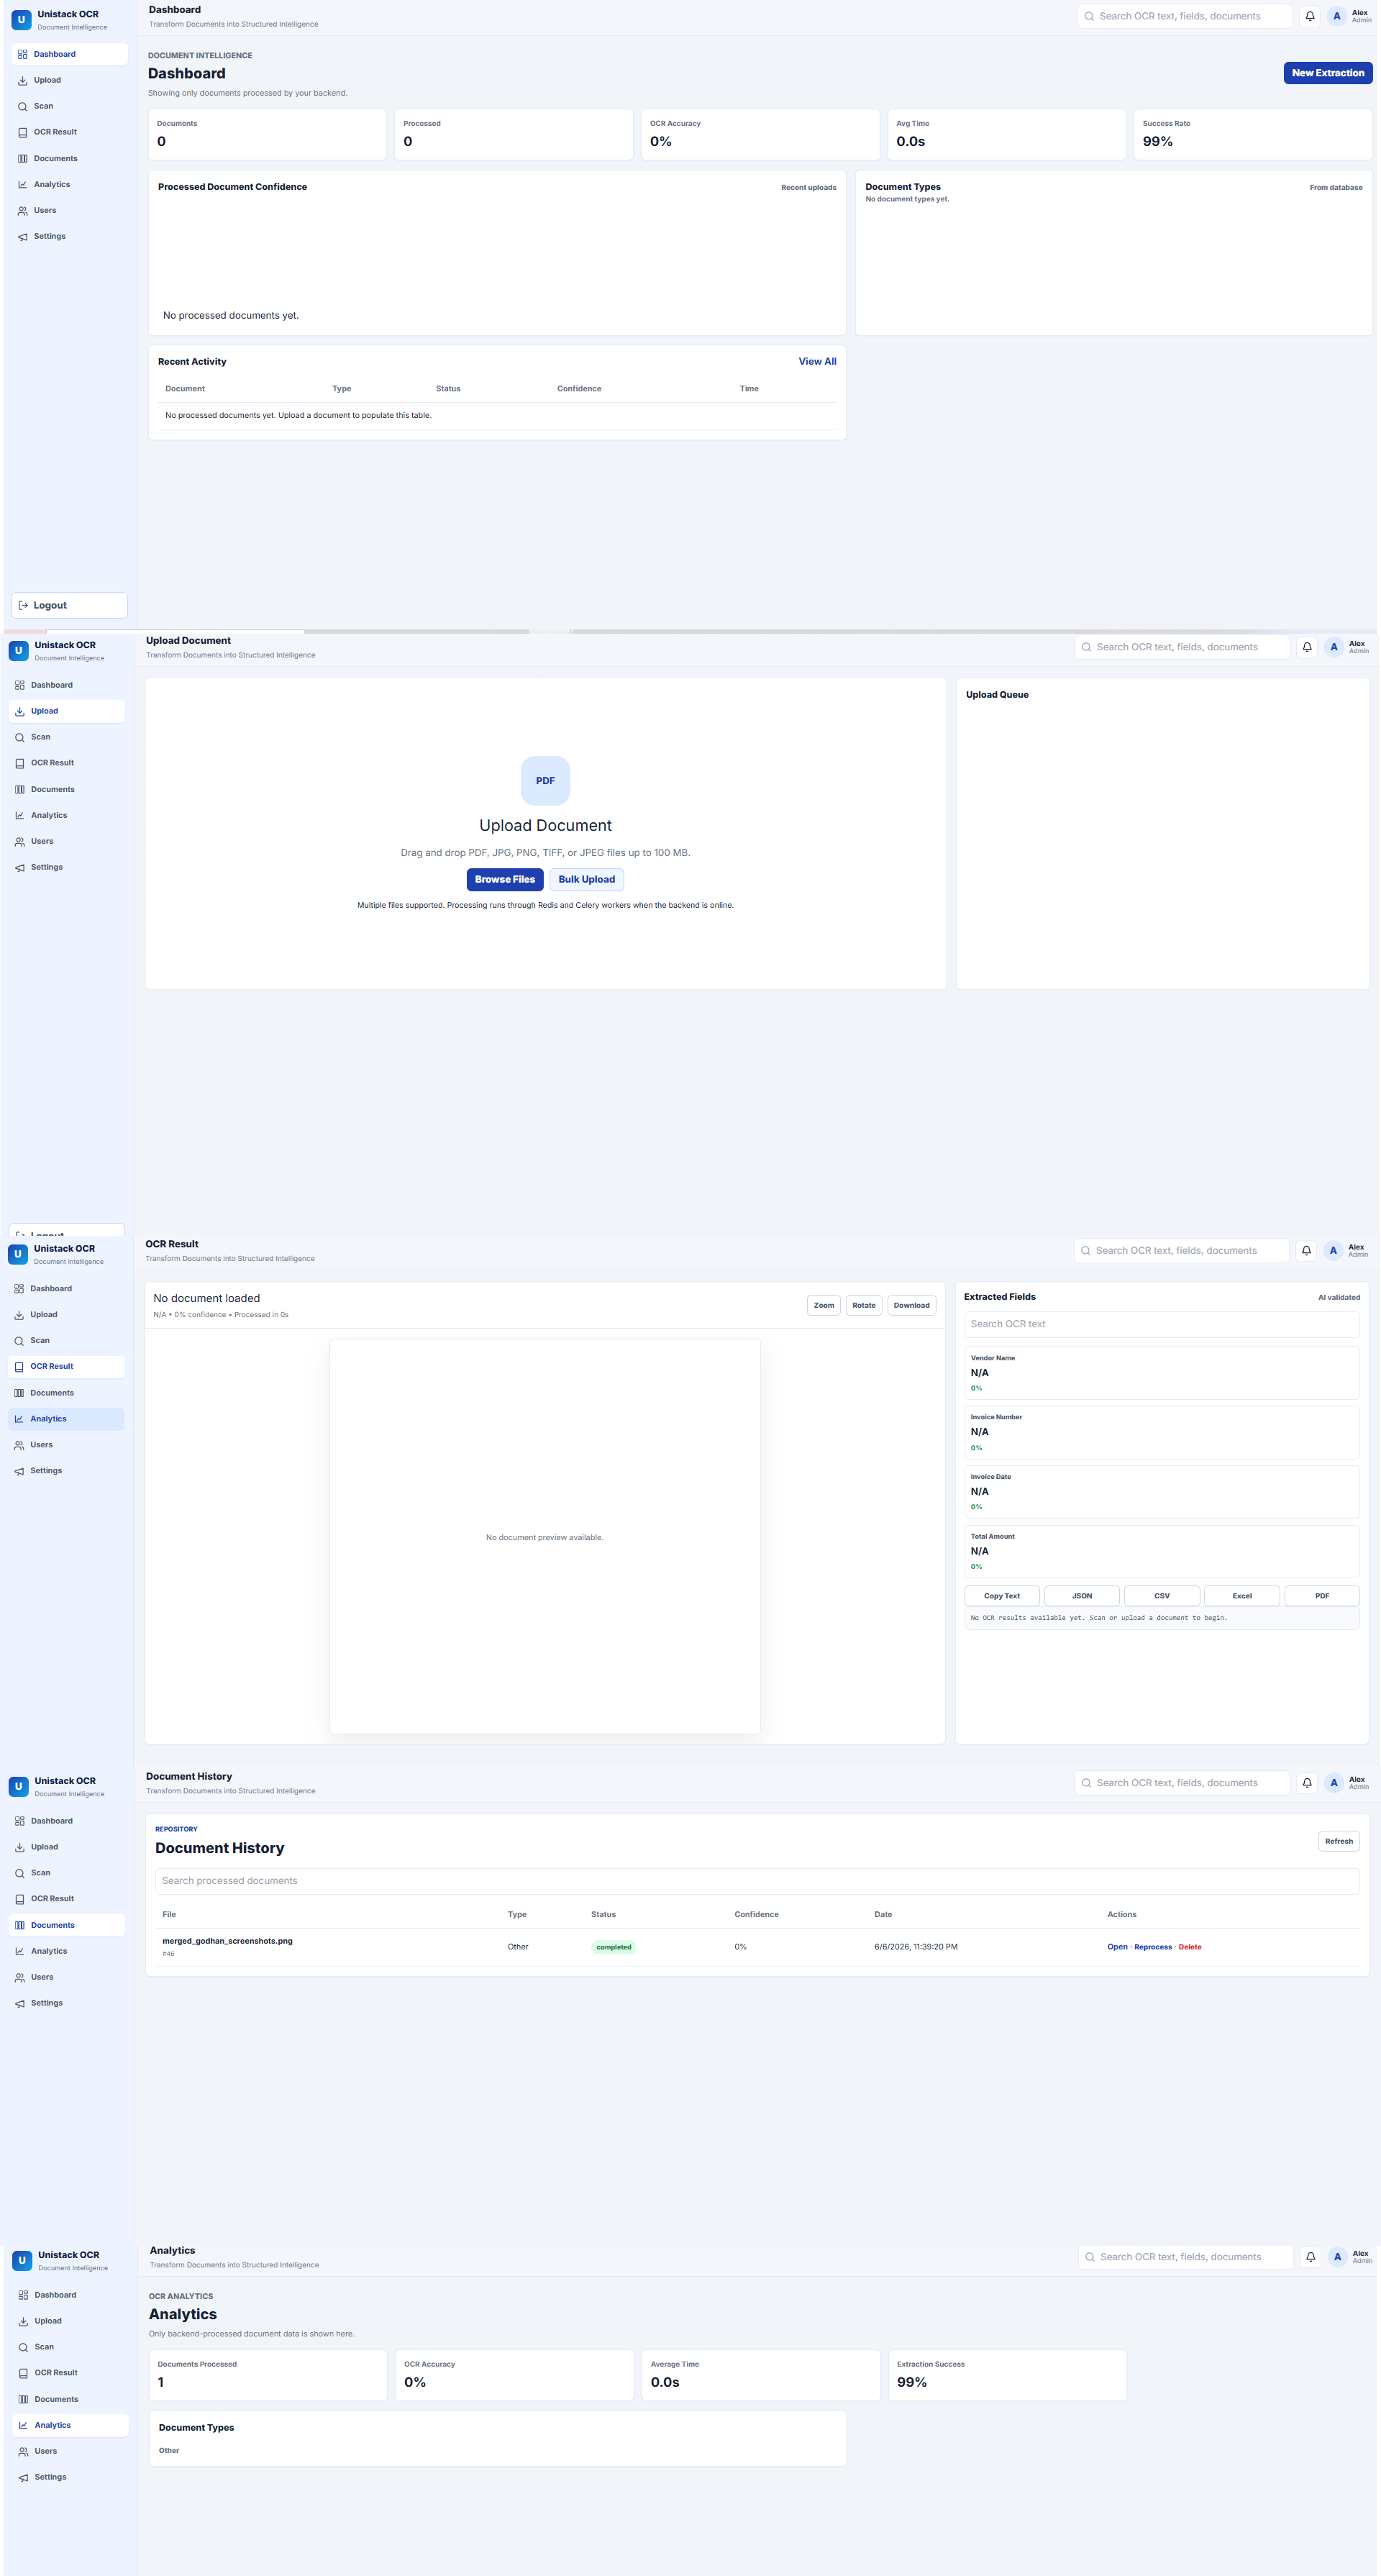The width and height of the screenshot is (1381, 2576).
Task: Export extracted fields with the CSV button
Action: click(1162, 1595)
